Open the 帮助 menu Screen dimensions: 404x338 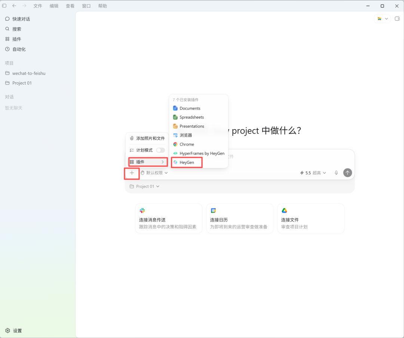102,6
